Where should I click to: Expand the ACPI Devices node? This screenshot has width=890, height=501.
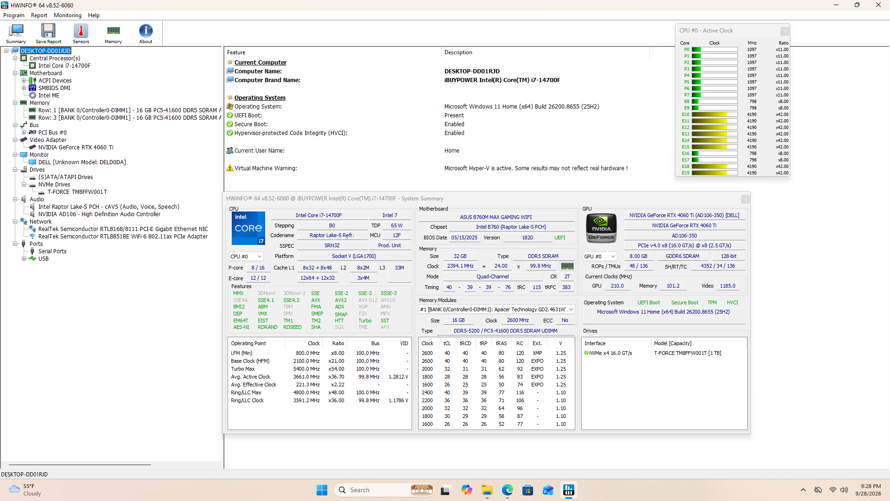(24, 80)
